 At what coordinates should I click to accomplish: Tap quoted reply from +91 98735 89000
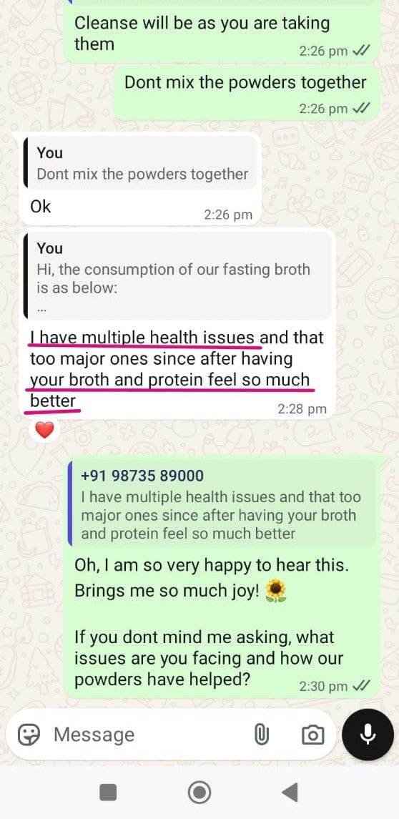(x=222, y=504)
